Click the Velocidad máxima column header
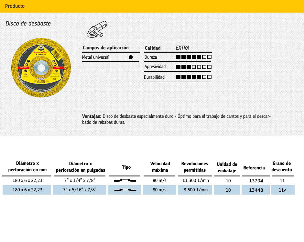Image resolution: width=304 pixels, height=242 pixels. [160, 167]
